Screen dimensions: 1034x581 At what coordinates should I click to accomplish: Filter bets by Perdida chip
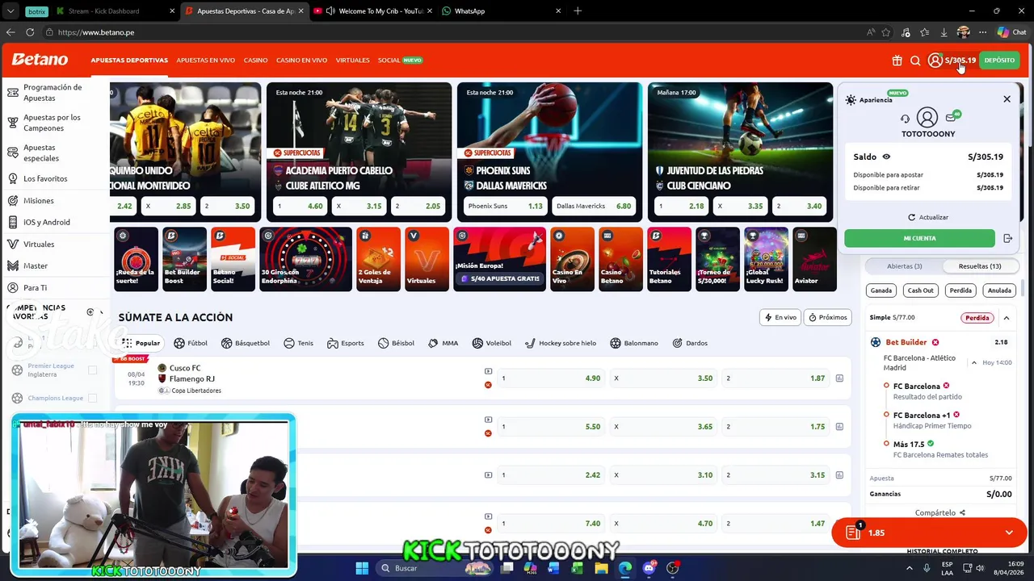click(960, 290)
